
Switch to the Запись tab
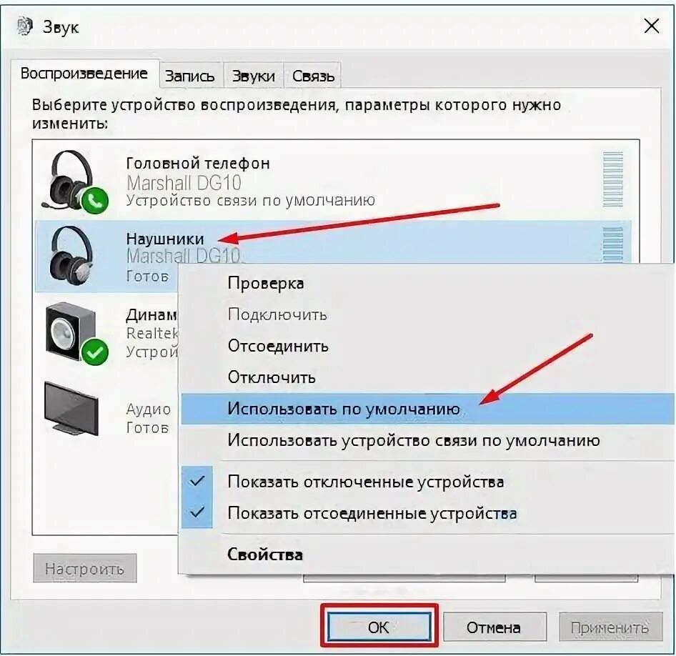[190, 76]
